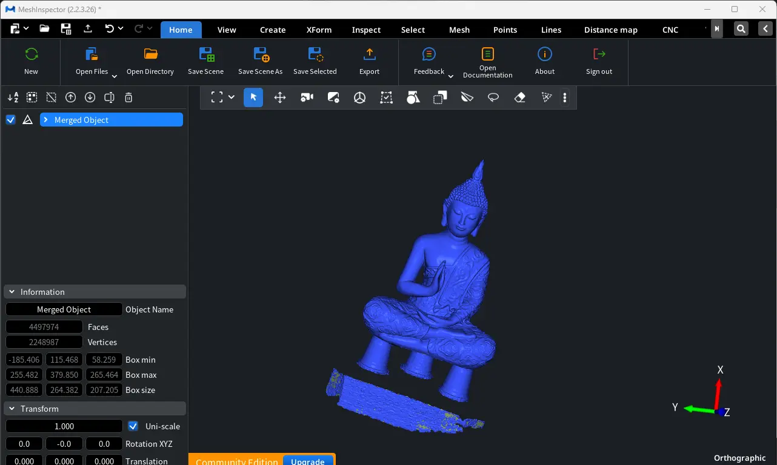
Task: Switch to the Points tab
Action: point(505,30)
